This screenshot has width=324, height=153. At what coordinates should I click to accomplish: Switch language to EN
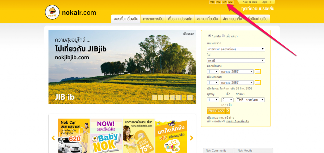(218, 2)
